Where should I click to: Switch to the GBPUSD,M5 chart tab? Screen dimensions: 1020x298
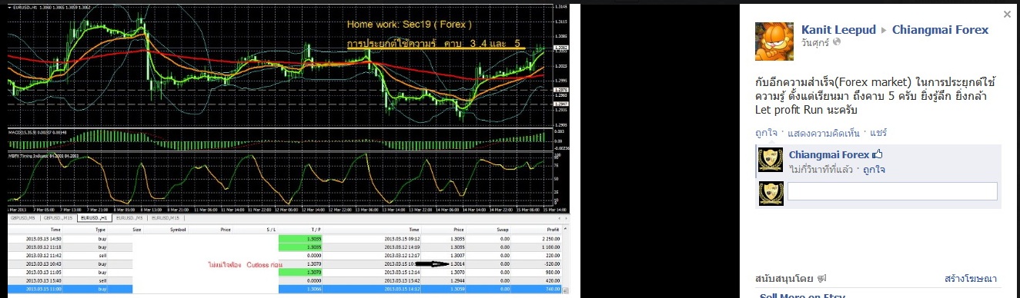tap(23, 218)
